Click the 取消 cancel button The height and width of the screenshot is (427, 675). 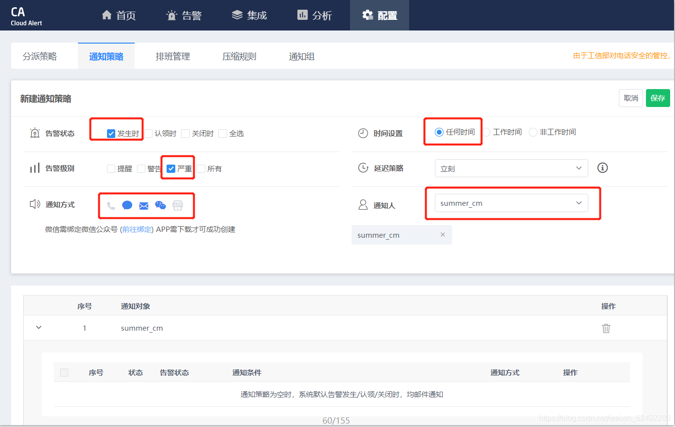631,98
